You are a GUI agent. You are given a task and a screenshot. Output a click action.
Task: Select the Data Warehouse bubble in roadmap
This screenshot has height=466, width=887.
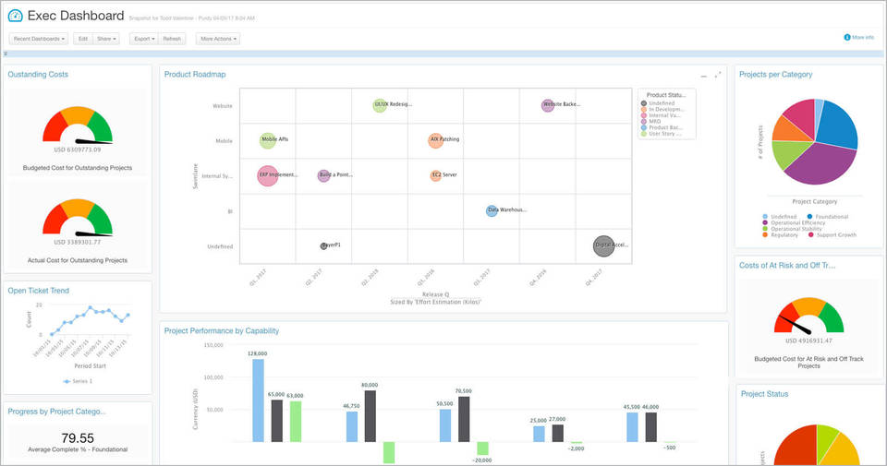(x=492, y=210)
